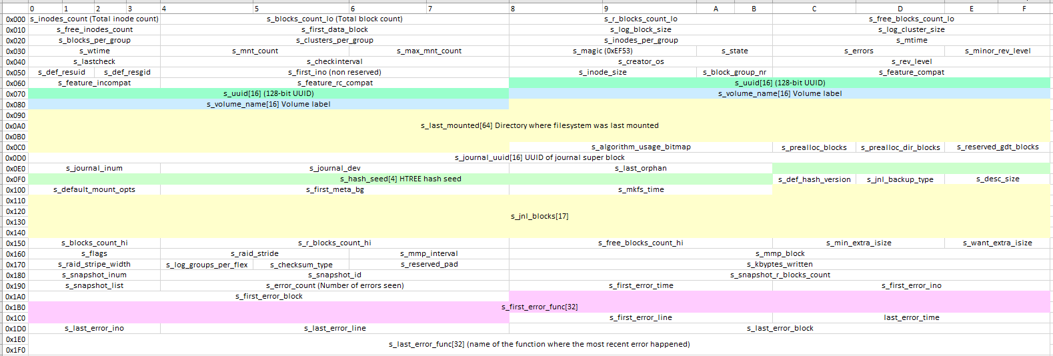Select the s_wtime cell
The image size is (1053, 356).
94,51
